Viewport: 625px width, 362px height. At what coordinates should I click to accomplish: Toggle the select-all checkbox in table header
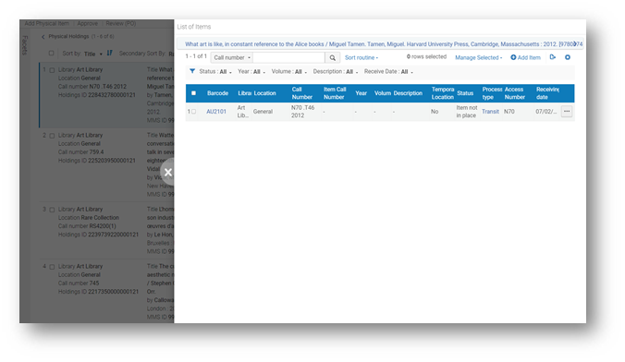pos(194,93)
